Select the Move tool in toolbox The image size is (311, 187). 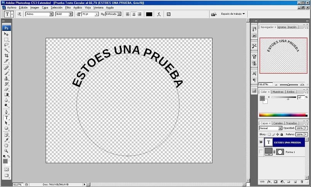[x=6, y=34]
